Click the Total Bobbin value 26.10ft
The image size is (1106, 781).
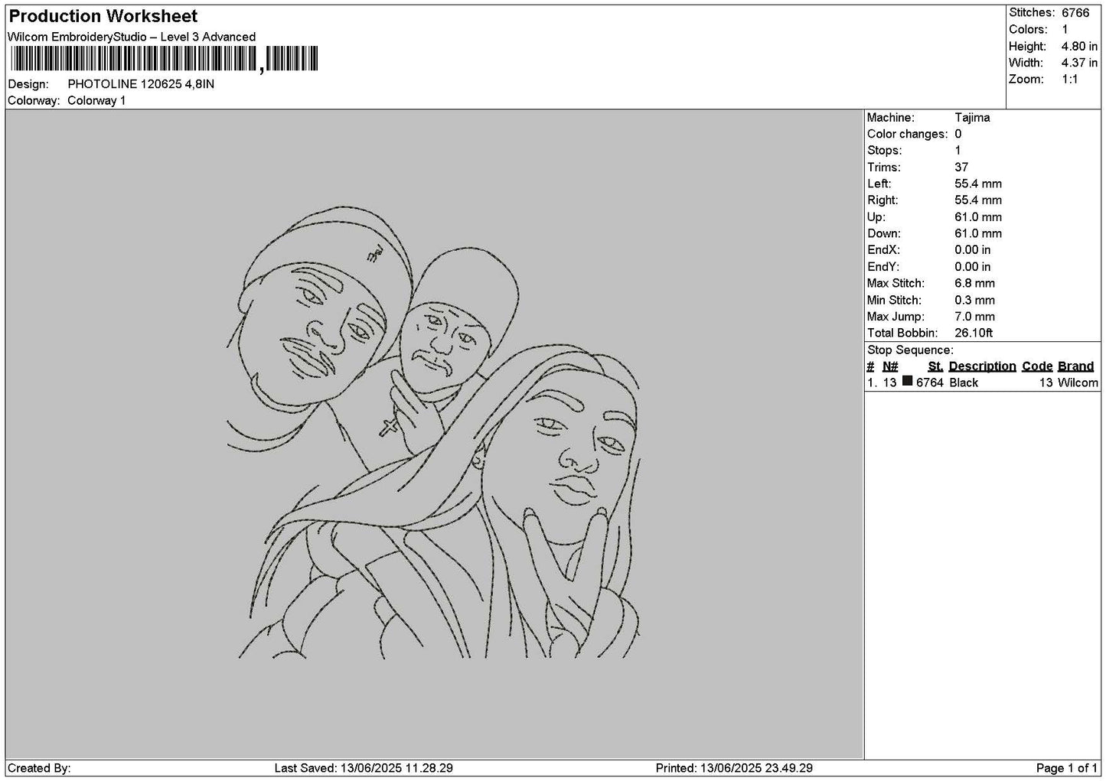coord(974,334)
